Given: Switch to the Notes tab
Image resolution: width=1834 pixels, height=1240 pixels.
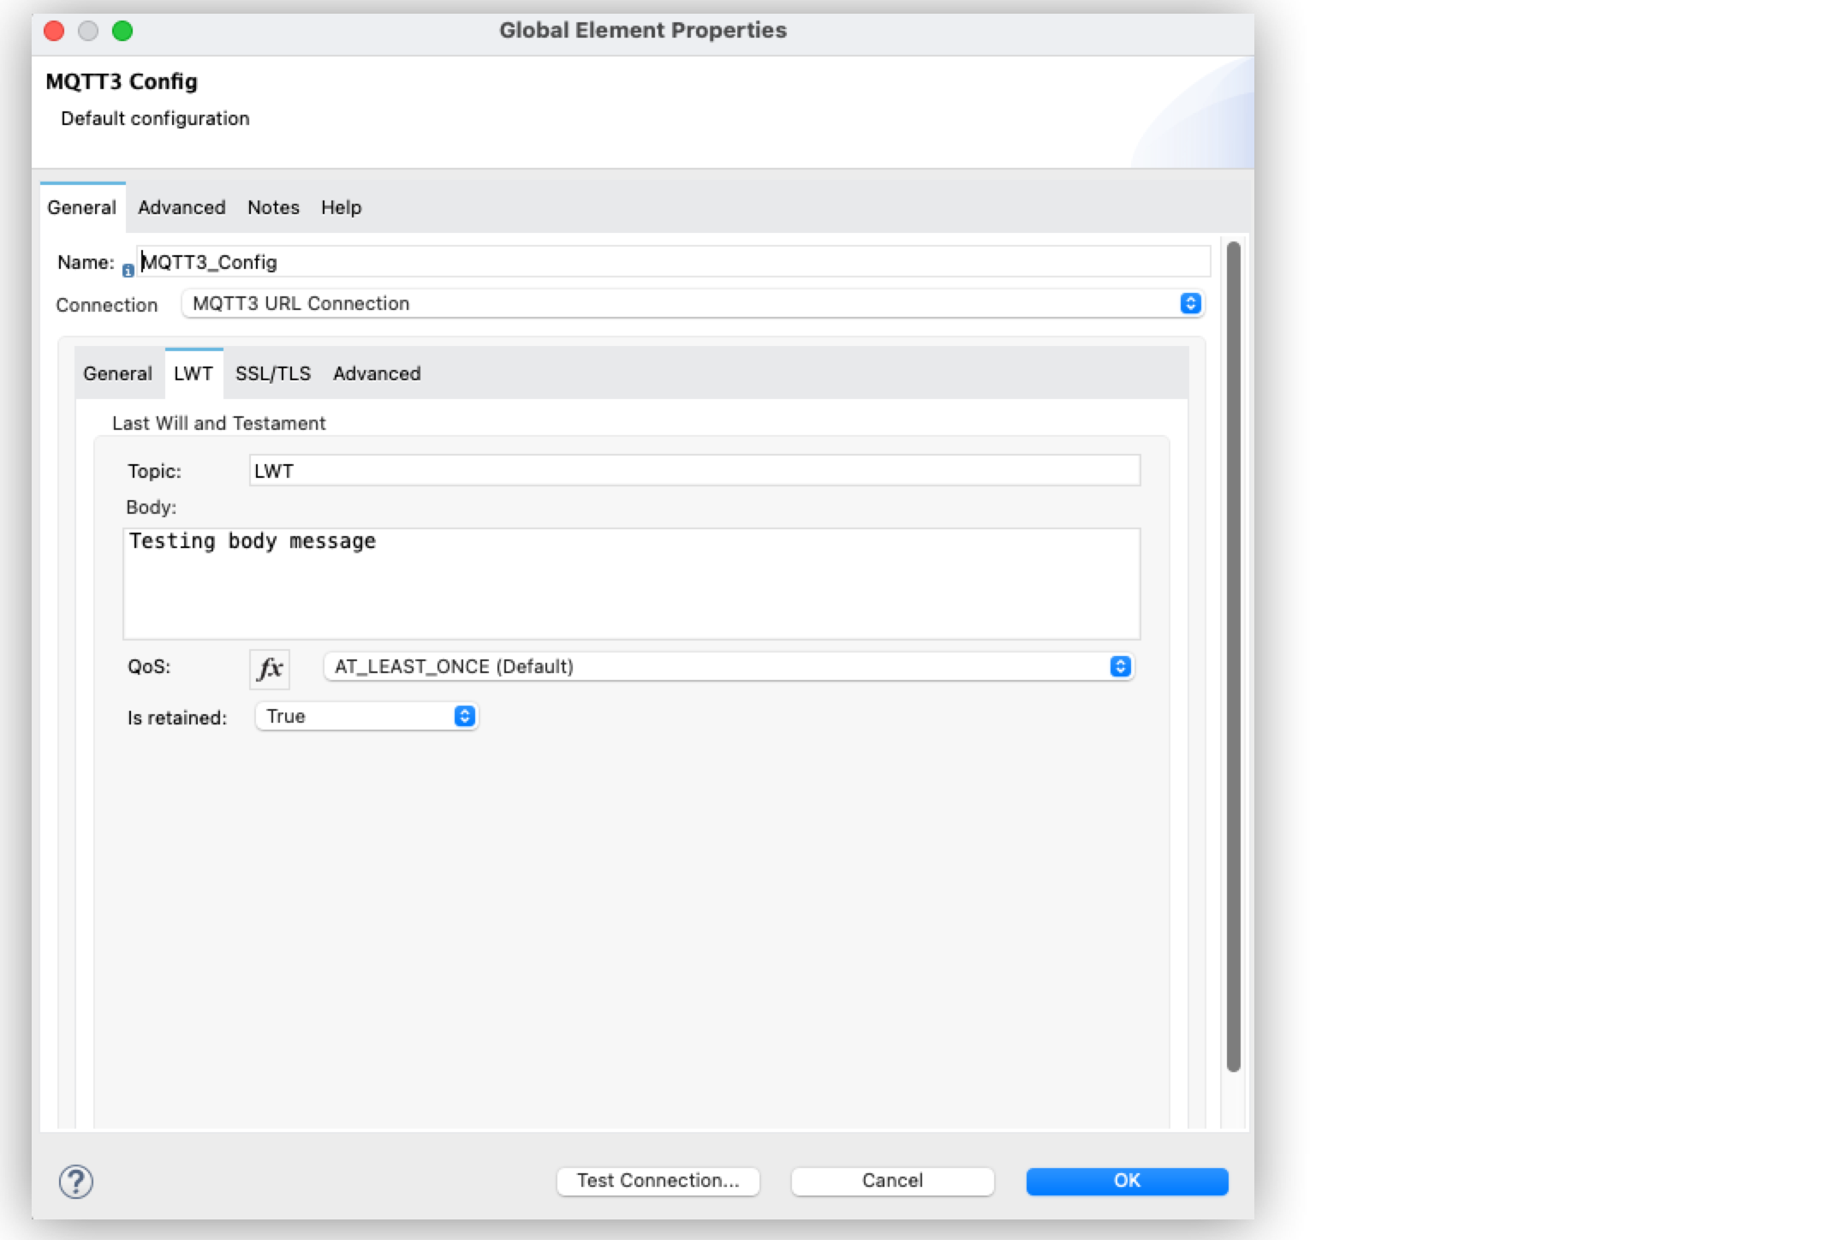Looking at the screenshot, I should point(272,206).
